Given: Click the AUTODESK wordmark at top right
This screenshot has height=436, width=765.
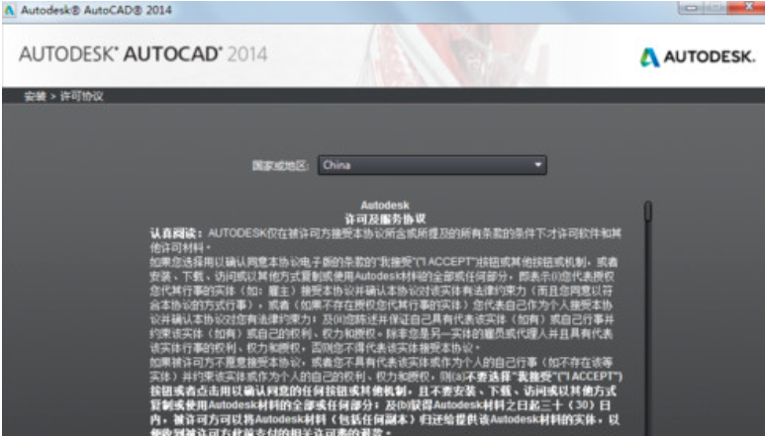Looking at the screenshot, I should point(708,57).
